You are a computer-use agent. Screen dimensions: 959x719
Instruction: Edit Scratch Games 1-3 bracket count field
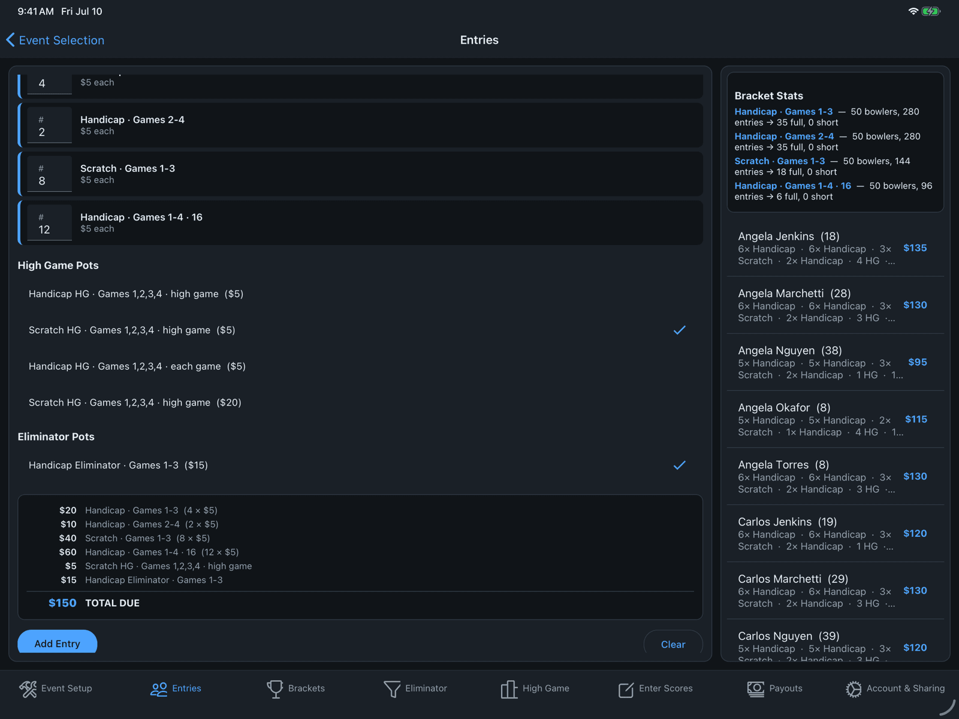pyautogui.click(x=50, y=175)
